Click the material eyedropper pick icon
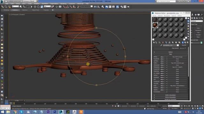The image size is (204, 114). click(x=161, y=45)
